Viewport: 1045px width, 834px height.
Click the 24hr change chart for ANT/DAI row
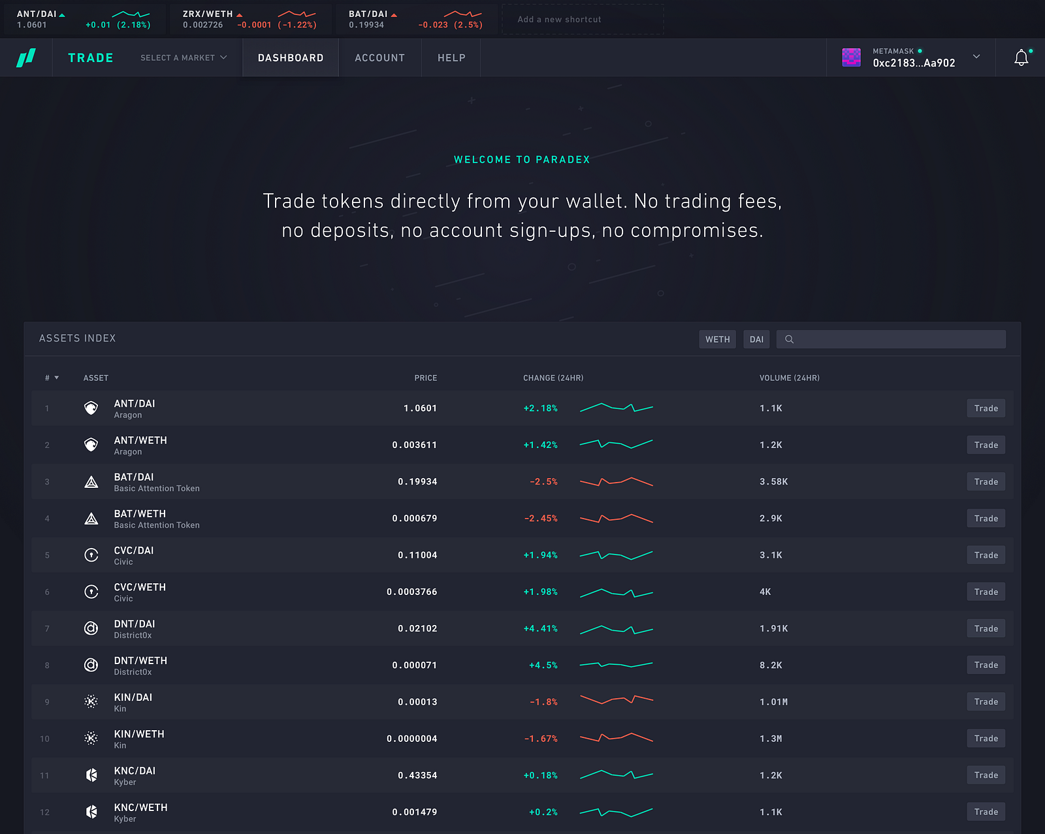(617, 408)
